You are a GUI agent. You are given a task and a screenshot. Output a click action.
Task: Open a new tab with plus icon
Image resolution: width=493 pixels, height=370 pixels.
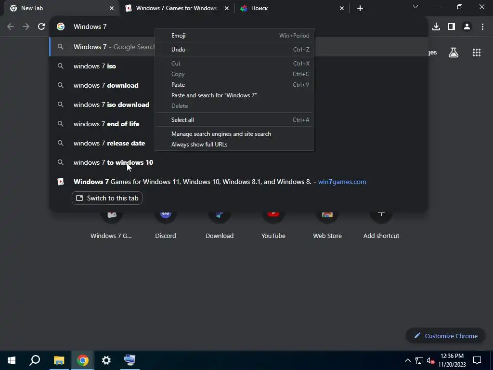(x=360, y=8)
